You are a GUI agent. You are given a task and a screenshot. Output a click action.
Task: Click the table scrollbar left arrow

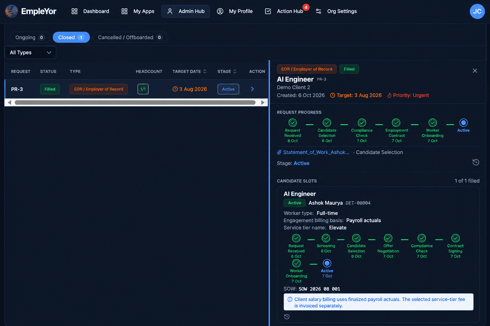pos(9,102)
